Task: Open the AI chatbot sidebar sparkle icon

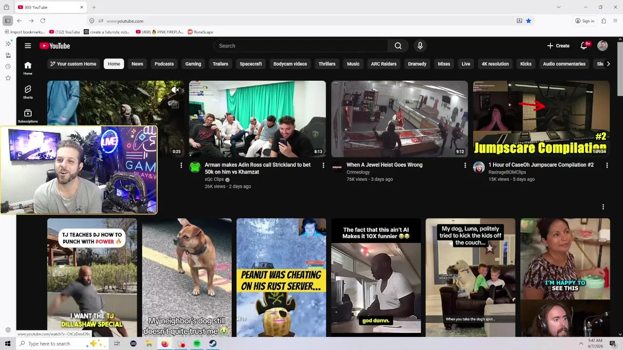Action: click(x=8, y=44)
